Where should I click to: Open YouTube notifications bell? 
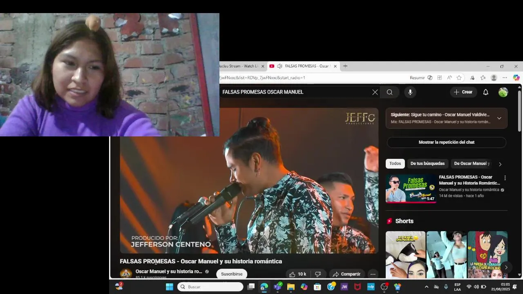point(486,92)
